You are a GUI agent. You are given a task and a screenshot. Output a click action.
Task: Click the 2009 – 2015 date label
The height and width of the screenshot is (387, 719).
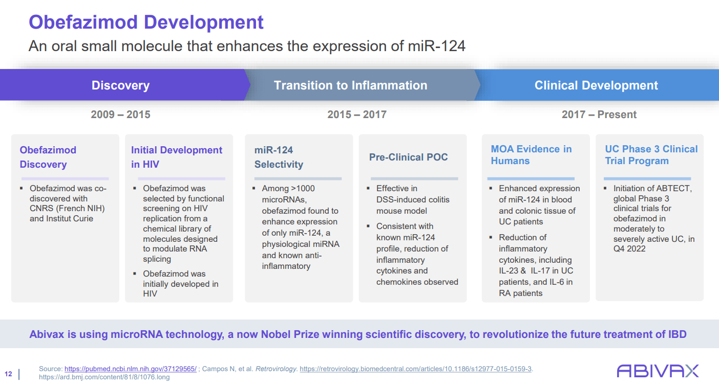pyautogui.click(x=120, y=114)
